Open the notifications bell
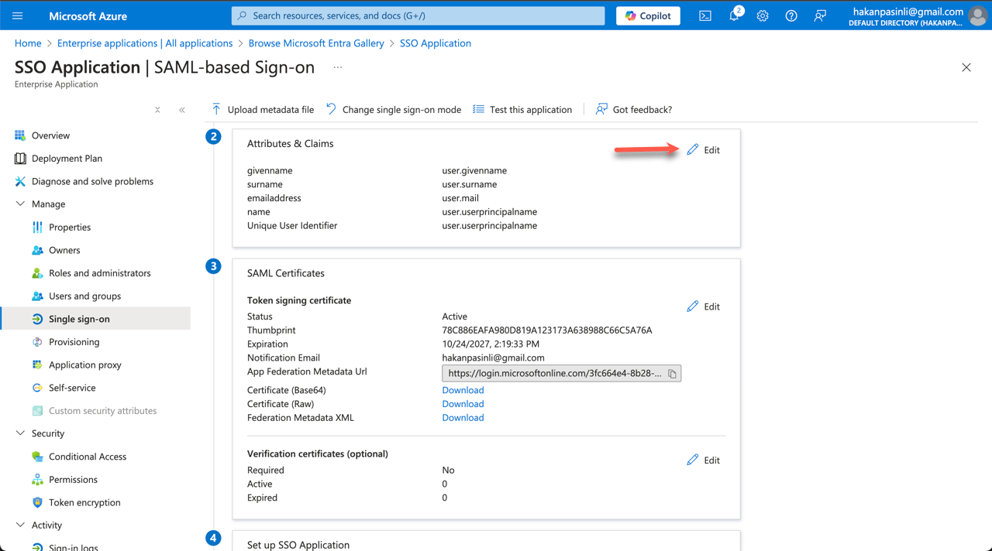992x551 pixels. tap(733, 15)
